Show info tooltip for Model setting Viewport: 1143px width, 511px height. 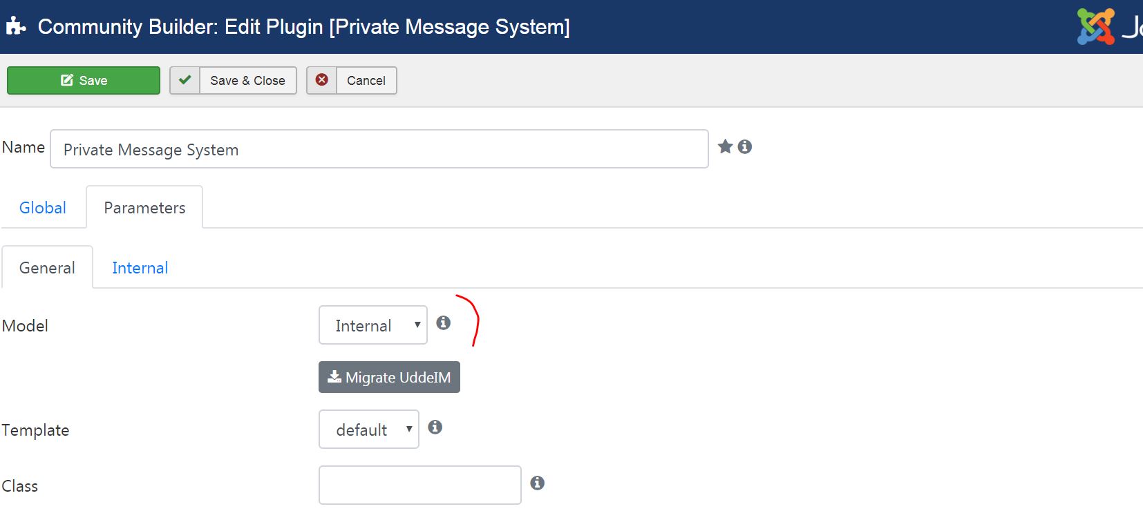444,322
